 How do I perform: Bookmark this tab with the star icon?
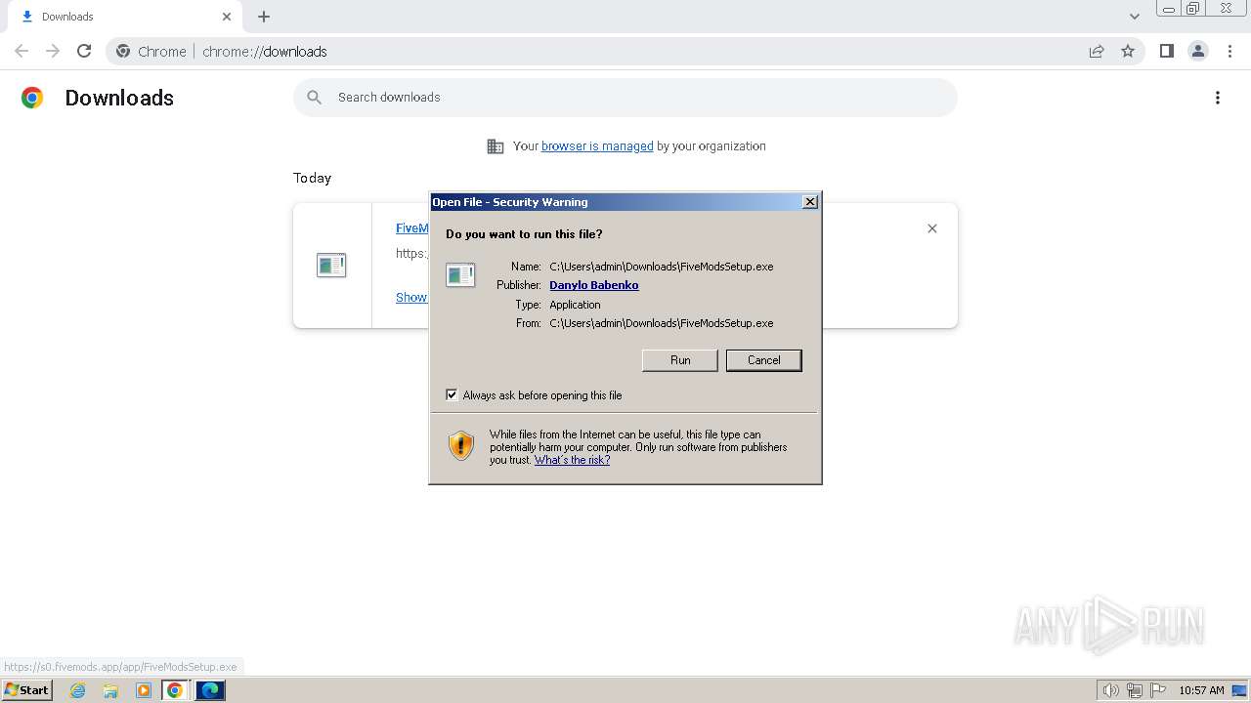point(1128,51)
